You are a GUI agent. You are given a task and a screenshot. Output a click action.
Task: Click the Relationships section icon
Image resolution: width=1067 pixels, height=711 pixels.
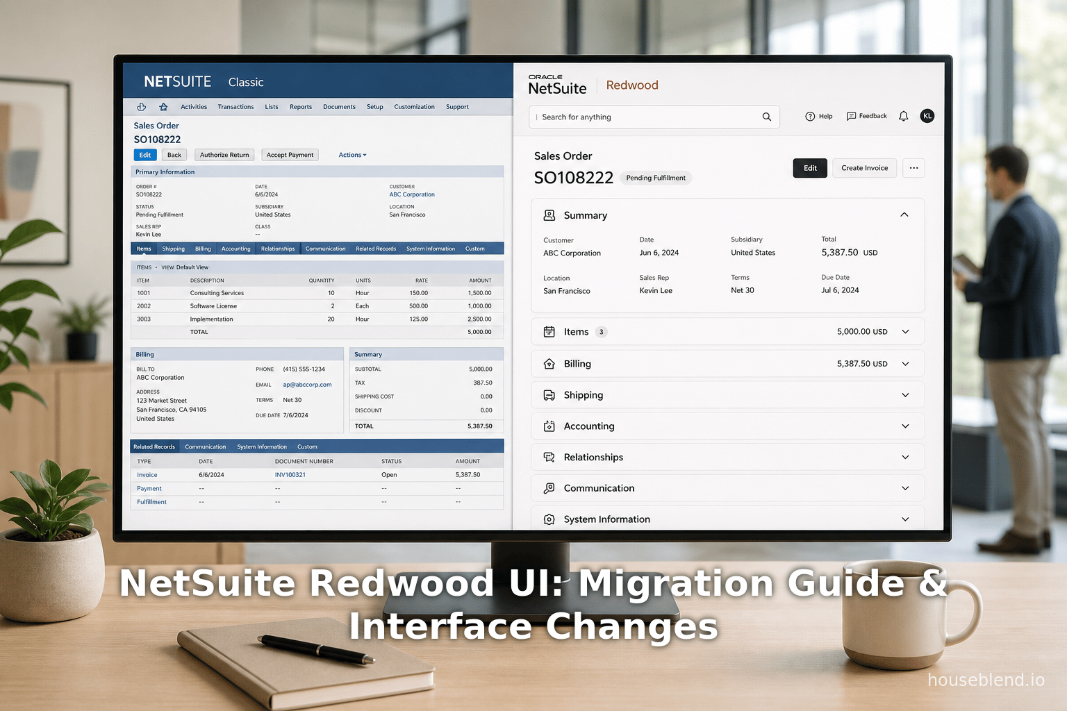click(x=549, y=458)
